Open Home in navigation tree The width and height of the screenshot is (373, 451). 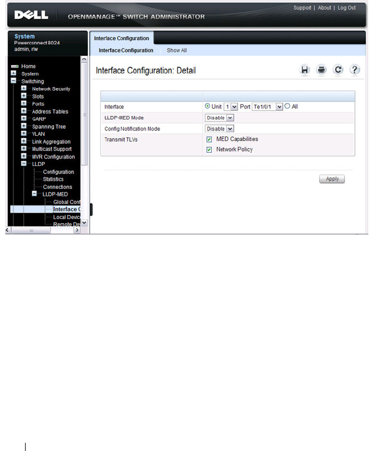[29, 66]
